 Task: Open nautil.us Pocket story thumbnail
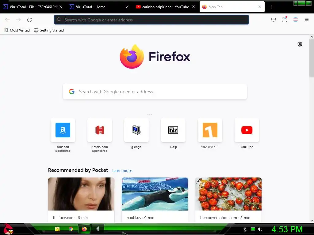155,194
